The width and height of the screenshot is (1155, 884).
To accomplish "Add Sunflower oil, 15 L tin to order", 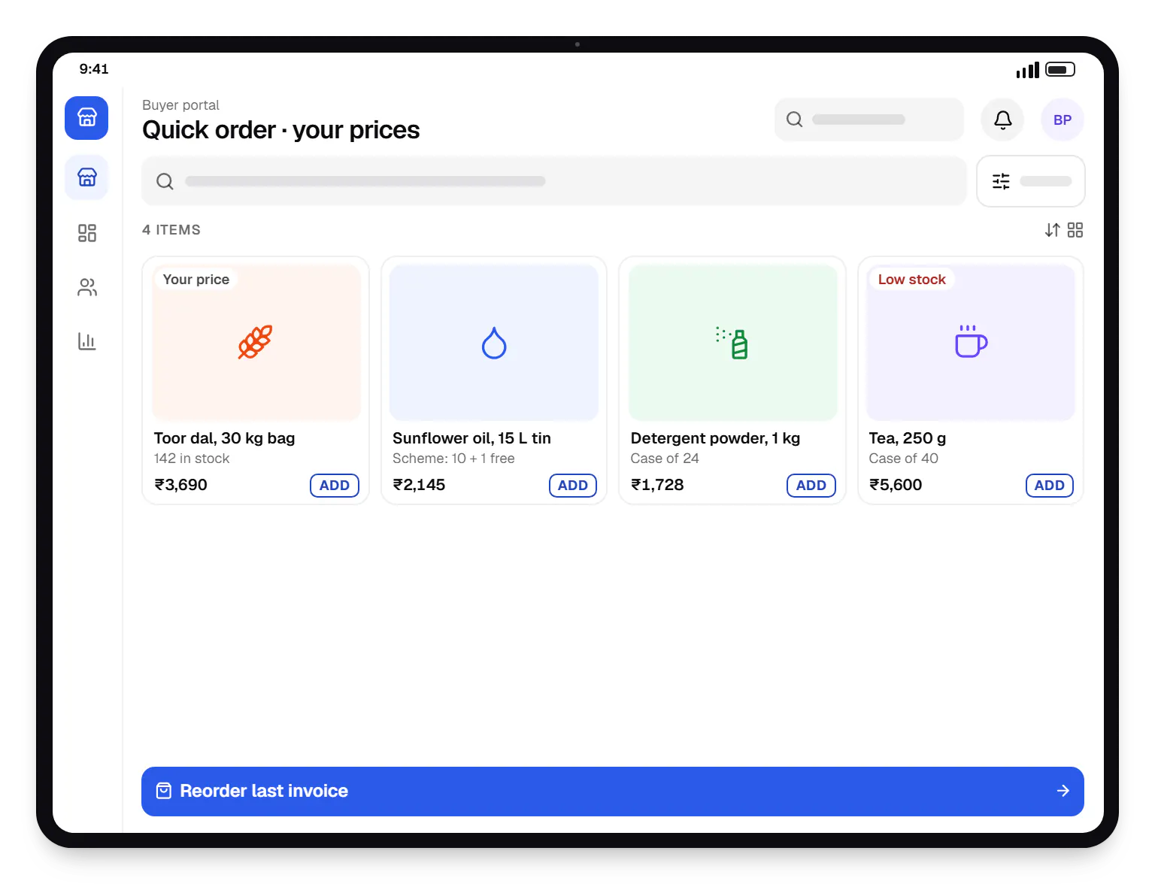I will 573,486.
